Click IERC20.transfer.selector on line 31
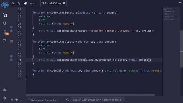The image size is (183, 103). pos(106,60)
